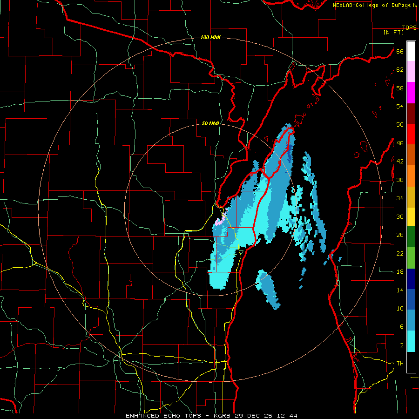The width and height of the screenshot is (419, 419).
Task: Click the legend value '62'
Action: click(400, 70)
